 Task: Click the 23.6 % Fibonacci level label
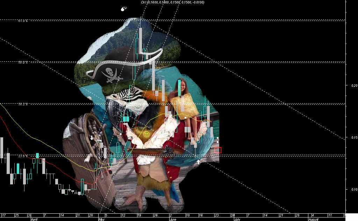pos(23,156)
